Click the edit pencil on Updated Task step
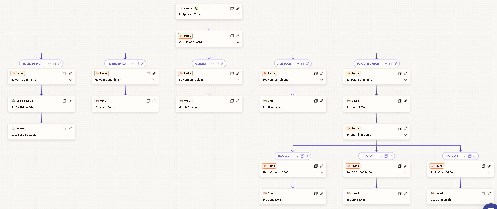Viewport: 497px width, 209px height. coord(238,9)
